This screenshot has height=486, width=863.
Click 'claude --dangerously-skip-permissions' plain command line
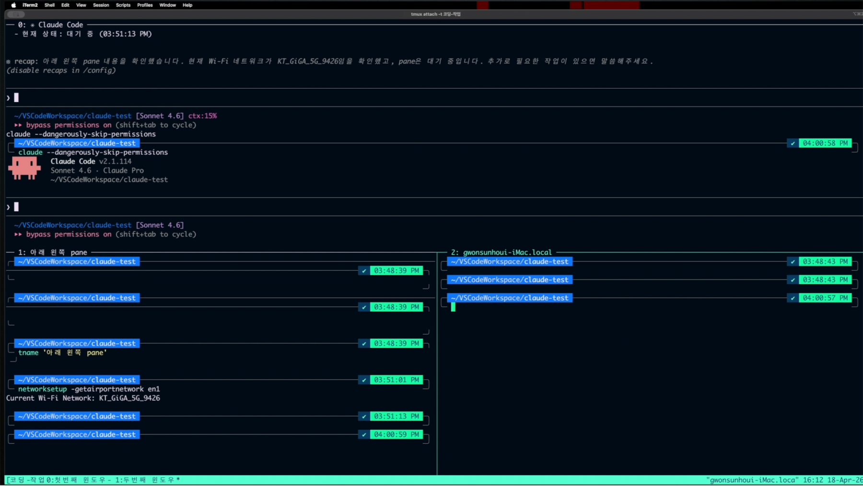[81, 134]
